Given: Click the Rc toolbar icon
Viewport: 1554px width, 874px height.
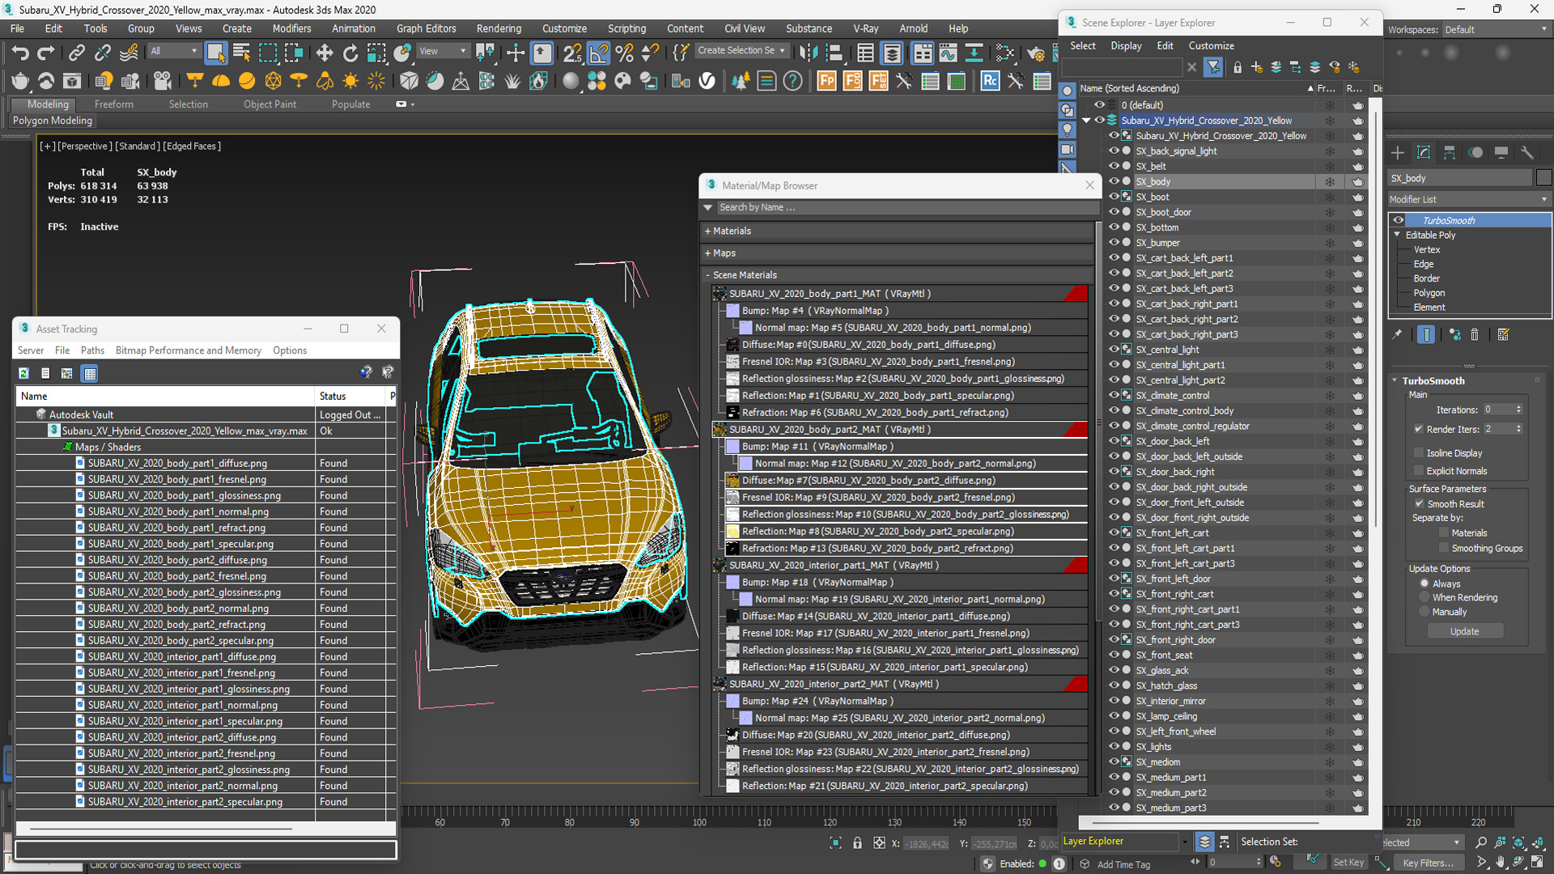Looking at the screenshot, I should 990,81.
